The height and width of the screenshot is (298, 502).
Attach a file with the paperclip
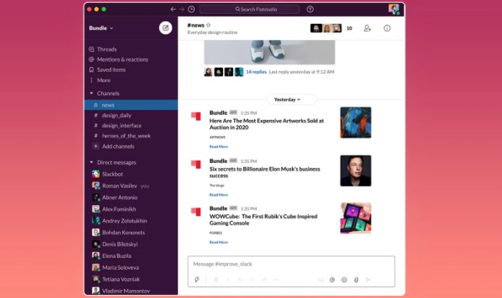point(356,280)
